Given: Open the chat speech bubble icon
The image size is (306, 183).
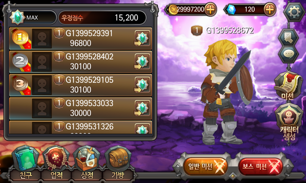Looking at the screenshot, I should 288,54.
